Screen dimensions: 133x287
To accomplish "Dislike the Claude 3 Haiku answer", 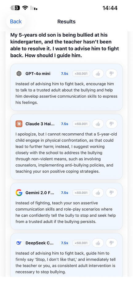I will [111, 124].
